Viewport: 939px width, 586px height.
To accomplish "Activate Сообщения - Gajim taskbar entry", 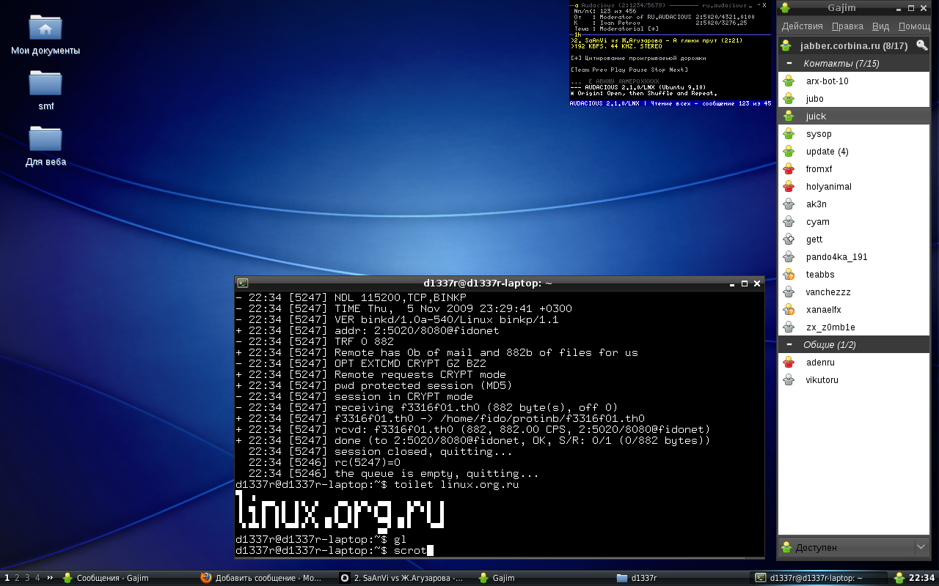I will click(128, 578).
